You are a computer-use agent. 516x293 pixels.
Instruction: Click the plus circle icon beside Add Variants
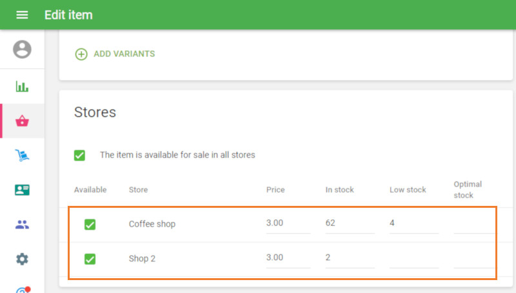81,54
